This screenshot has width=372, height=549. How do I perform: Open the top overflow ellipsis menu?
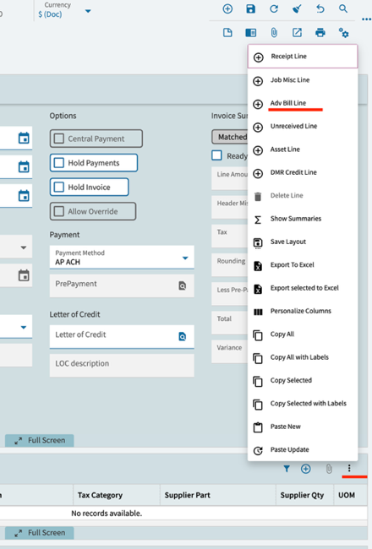click(366, 19)
